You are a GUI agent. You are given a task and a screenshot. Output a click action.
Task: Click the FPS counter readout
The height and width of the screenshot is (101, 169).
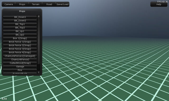pyautogui.click(x=162, y=2)
